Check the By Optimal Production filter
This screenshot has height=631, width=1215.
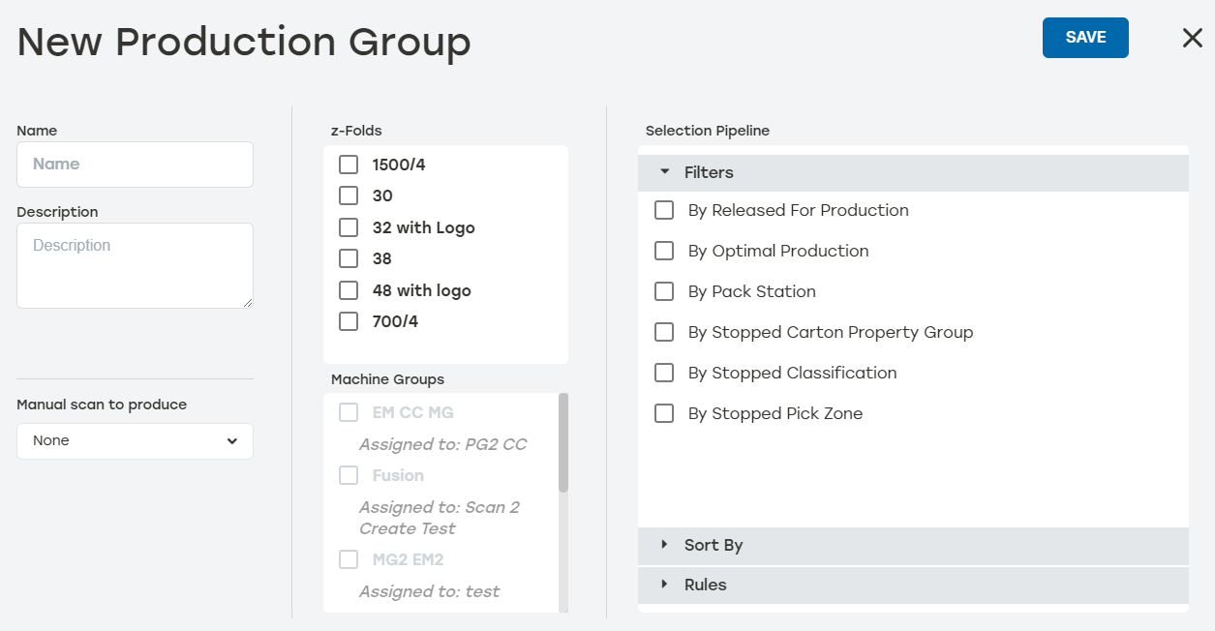[664, 251]
